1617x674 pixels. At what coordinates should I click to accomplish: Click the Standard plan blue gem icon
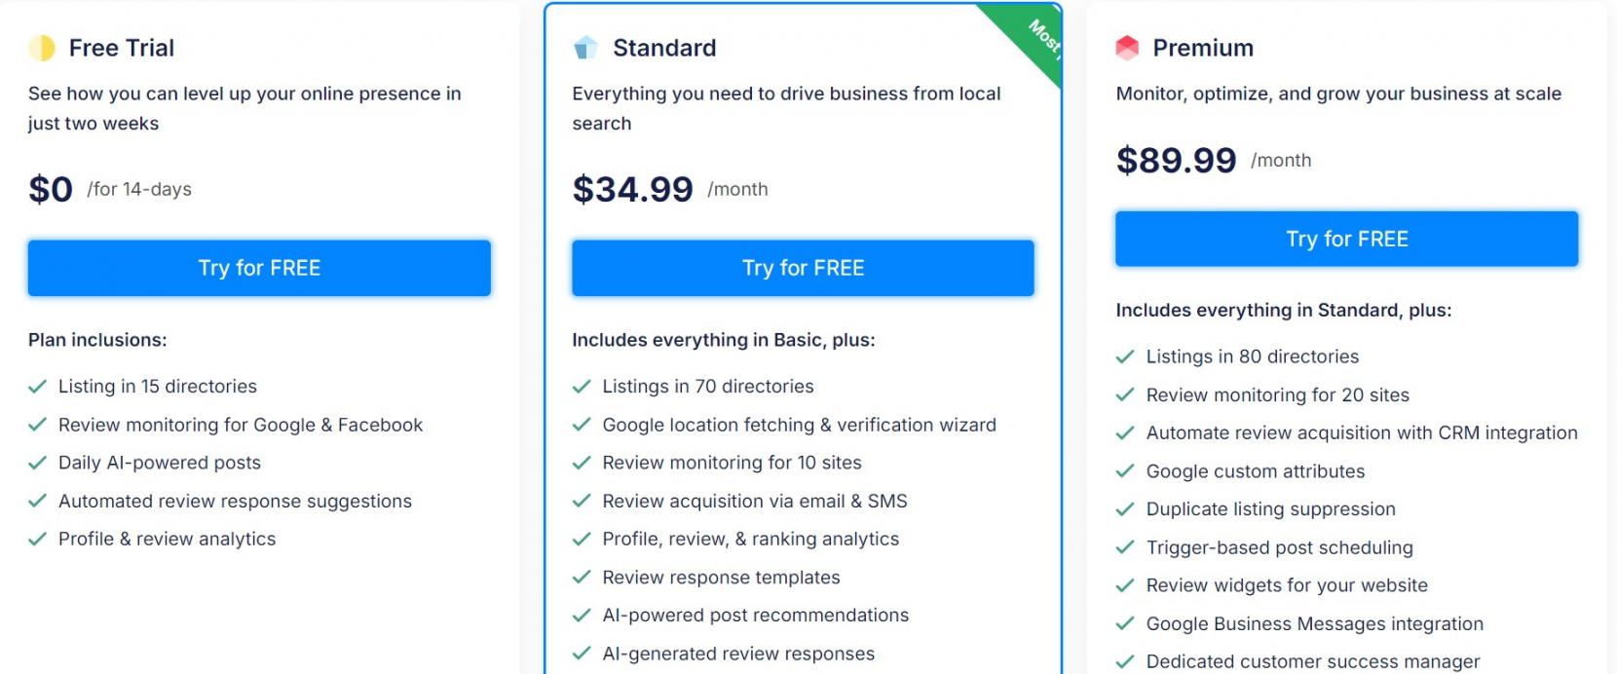[585, 48]
